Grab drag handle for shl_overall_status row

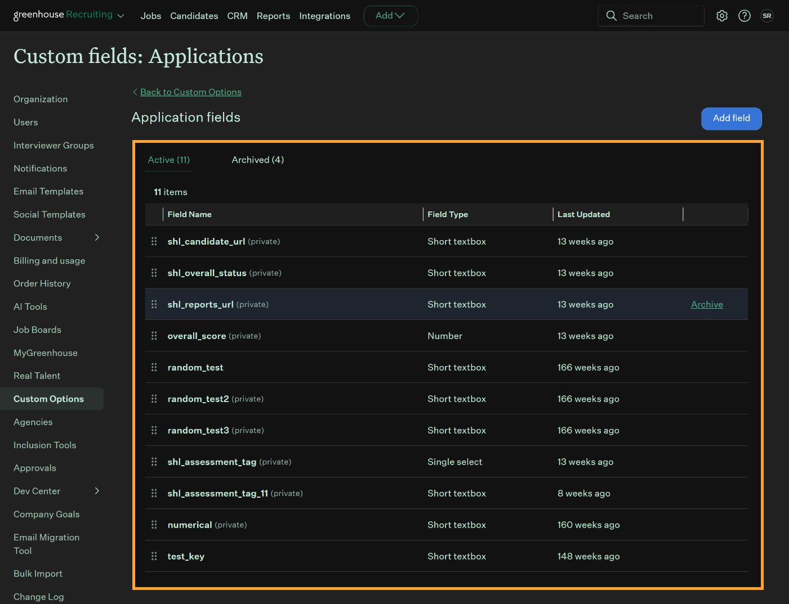(154, 273)
